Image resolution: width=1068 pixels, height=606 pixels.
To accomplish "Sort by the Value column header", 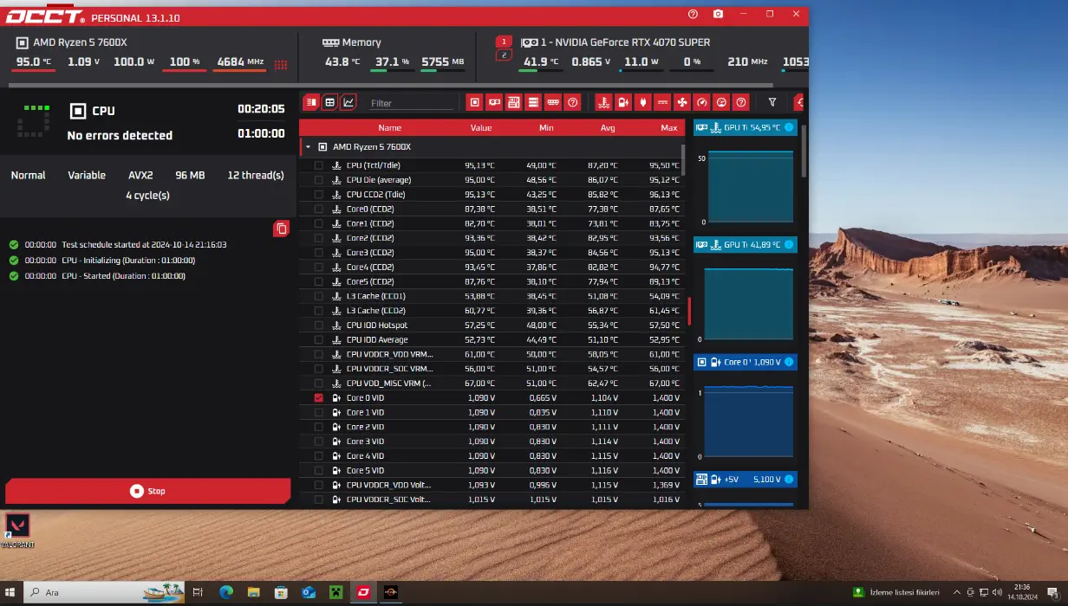I will [481, 127].
